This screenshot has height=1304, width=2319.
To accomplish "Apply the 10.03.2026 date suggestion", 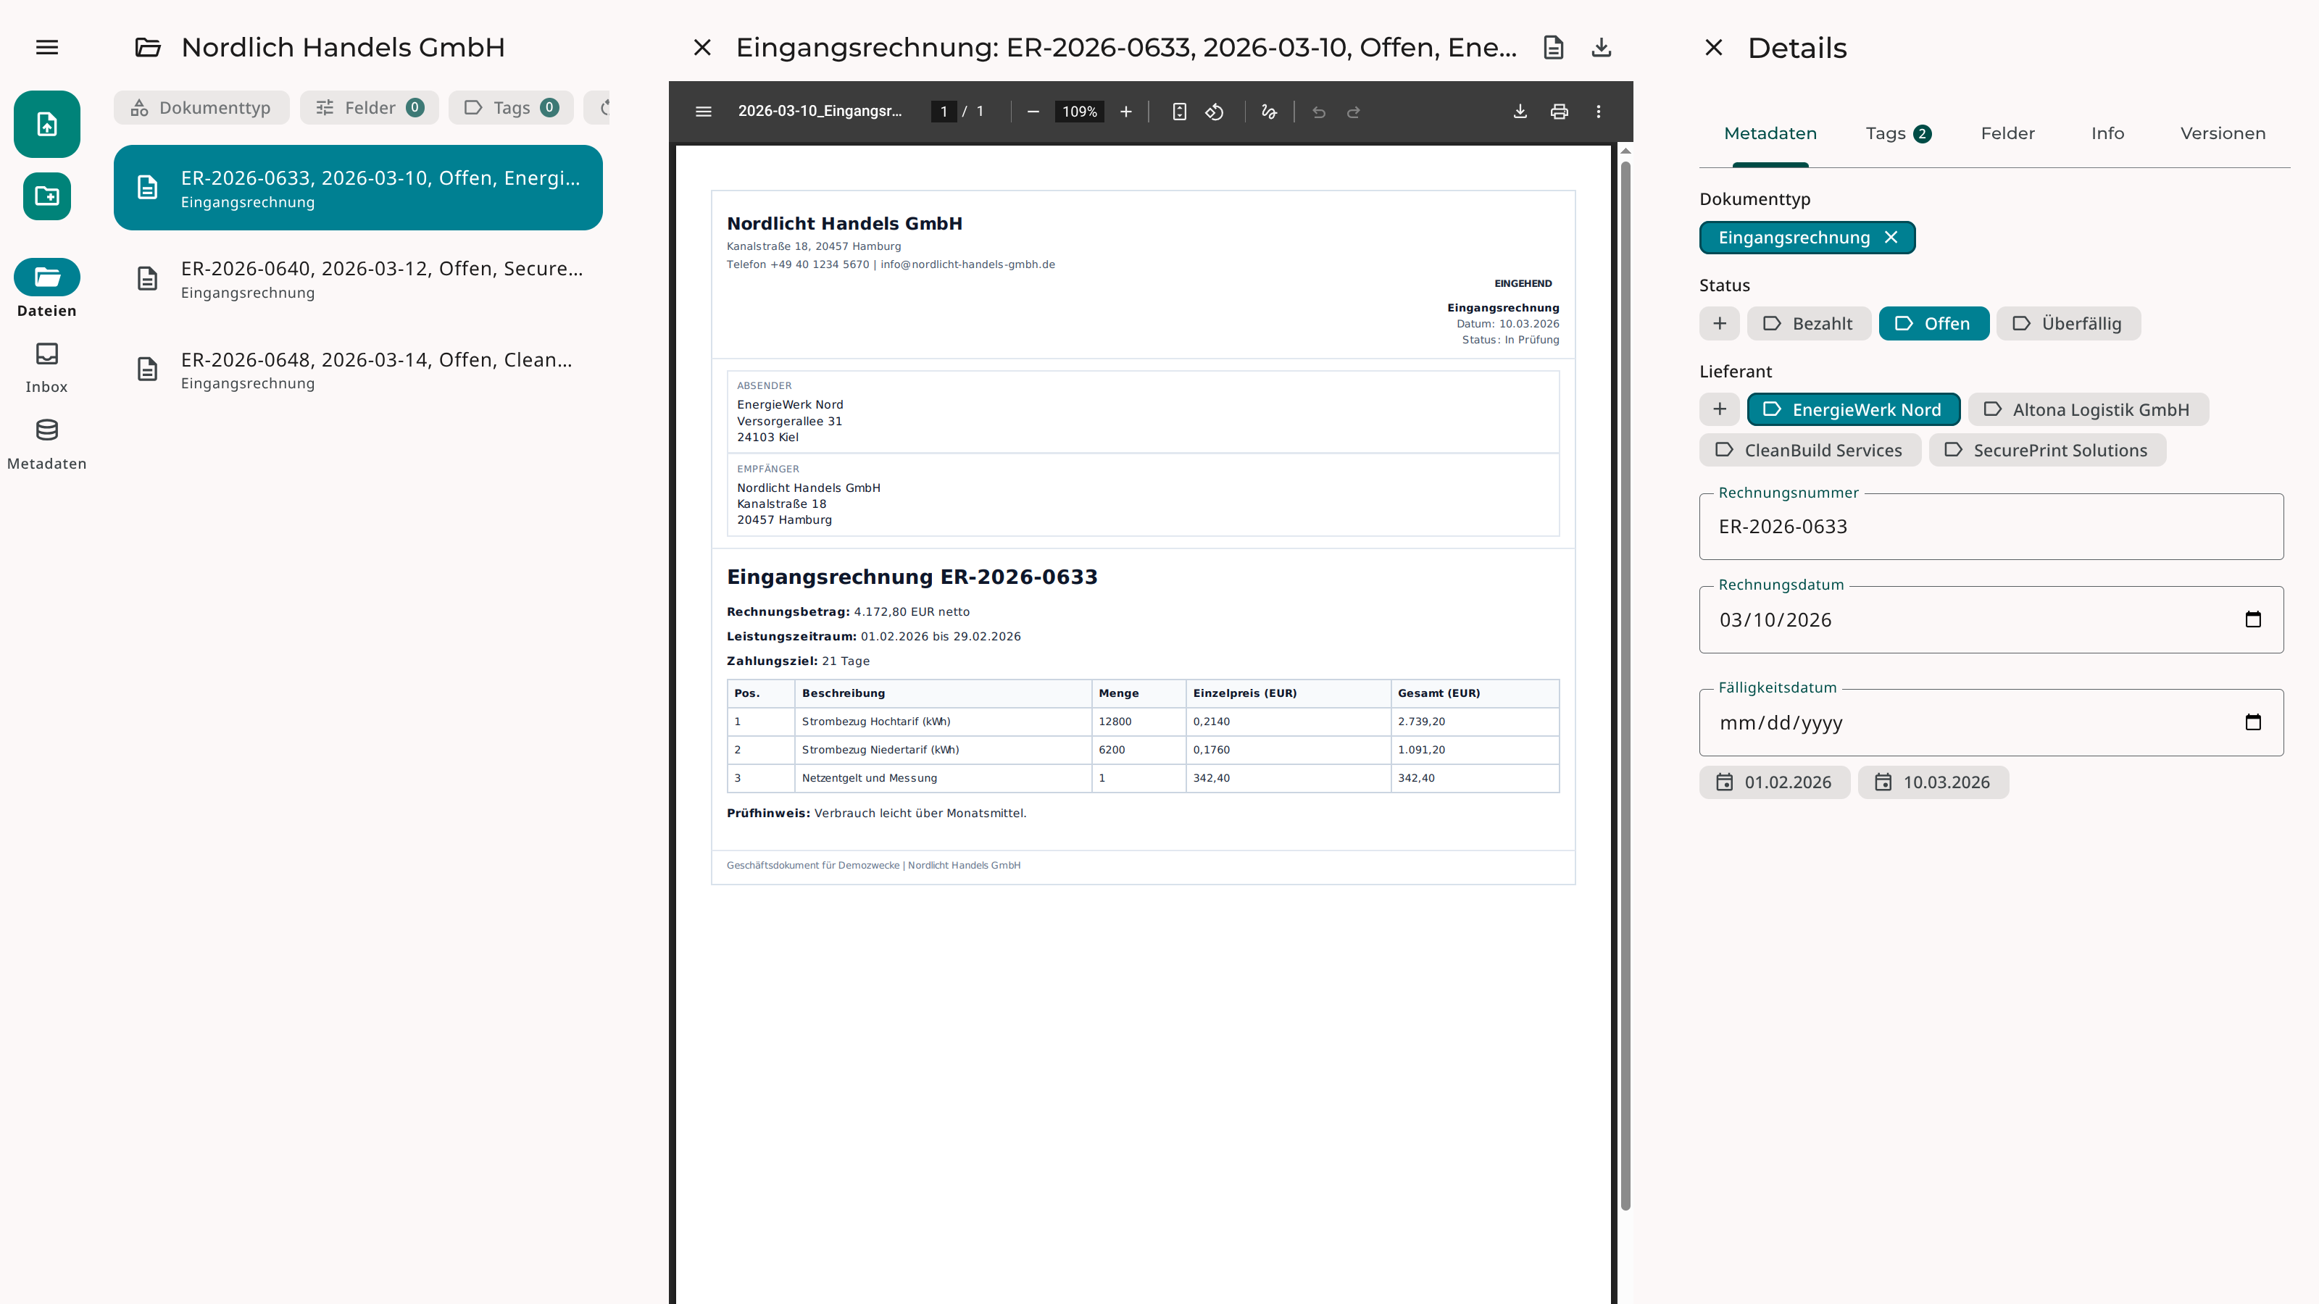I will coord(1933,782).
